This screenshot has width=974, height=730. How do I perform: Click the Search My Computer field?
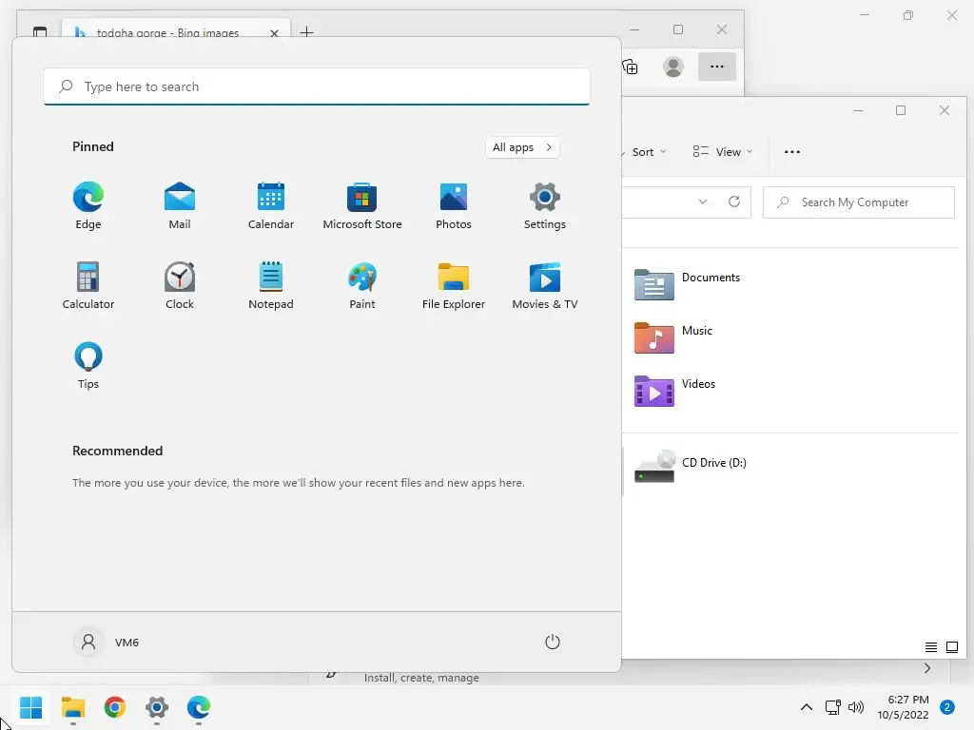(x=859, y=202)
